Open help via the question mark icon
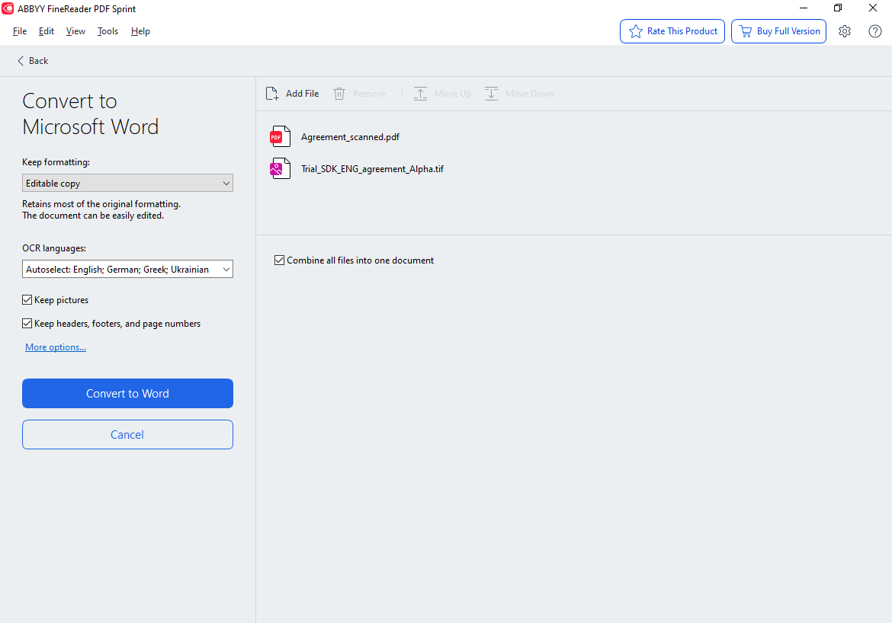Image resolution: width=892 pixels, height=623 pixels. pos(875,31)
